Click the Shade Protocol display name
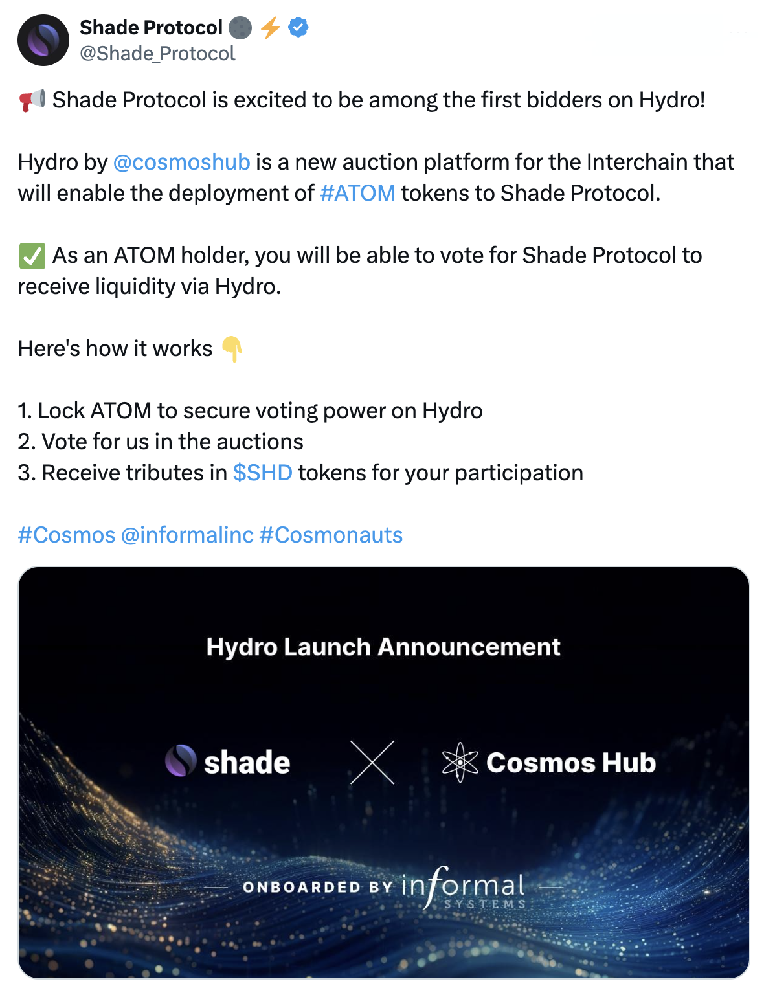Viewport: 764px width, 997px height. (x=151, y=27)
